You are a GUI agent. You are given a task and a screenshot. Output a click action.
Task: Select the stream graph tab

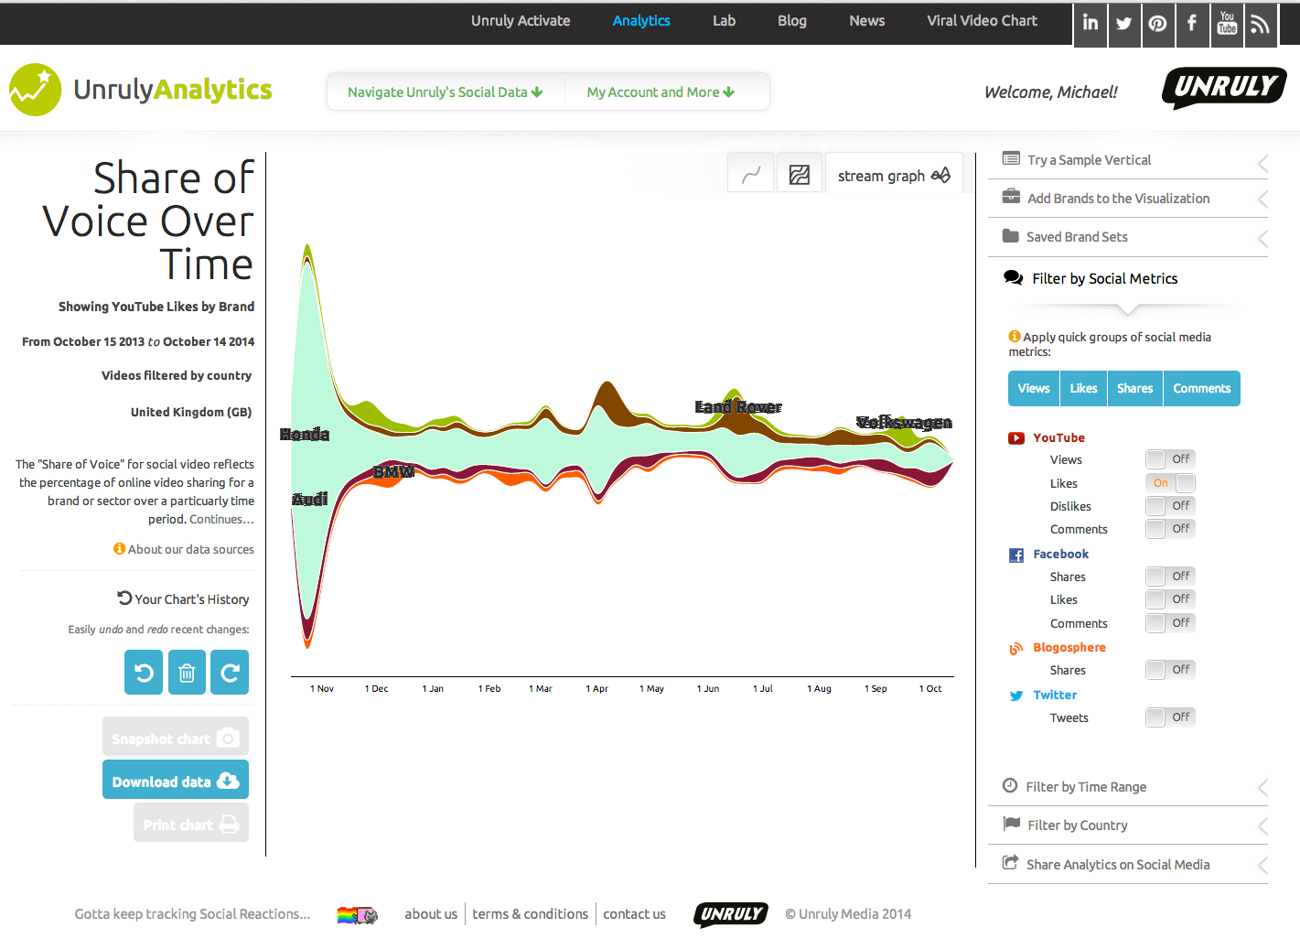tap(894, 175)
